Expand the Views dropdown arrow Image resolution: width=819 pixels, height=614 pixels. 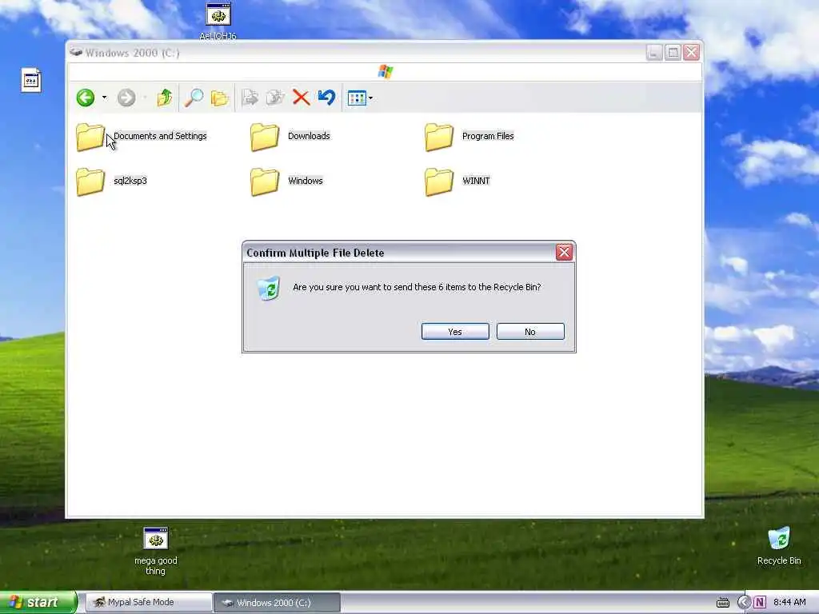tap(370, 98)
